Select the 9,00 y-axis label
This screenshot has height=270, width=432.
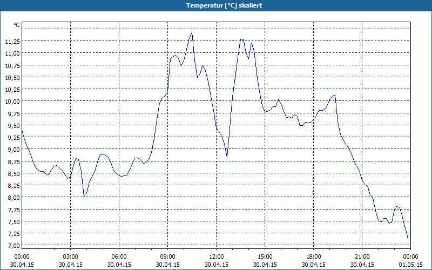(x=14, y=150)
